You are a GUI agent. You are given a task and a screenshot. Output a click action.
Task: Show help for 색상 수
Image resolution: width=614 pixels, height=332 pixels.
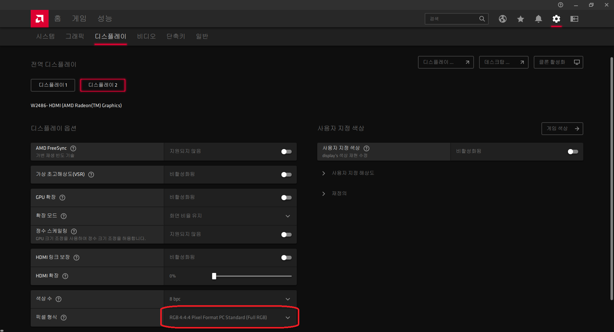click(59, 299)
